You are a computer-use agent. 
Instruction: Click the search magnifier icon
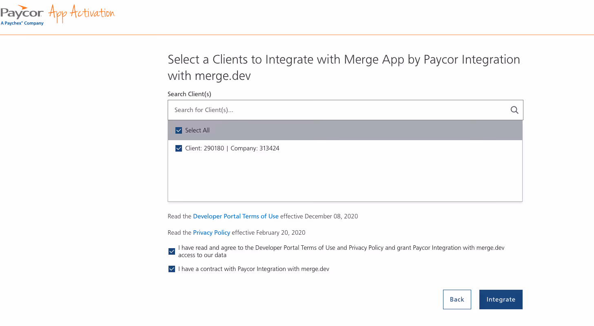coord(514,110)
